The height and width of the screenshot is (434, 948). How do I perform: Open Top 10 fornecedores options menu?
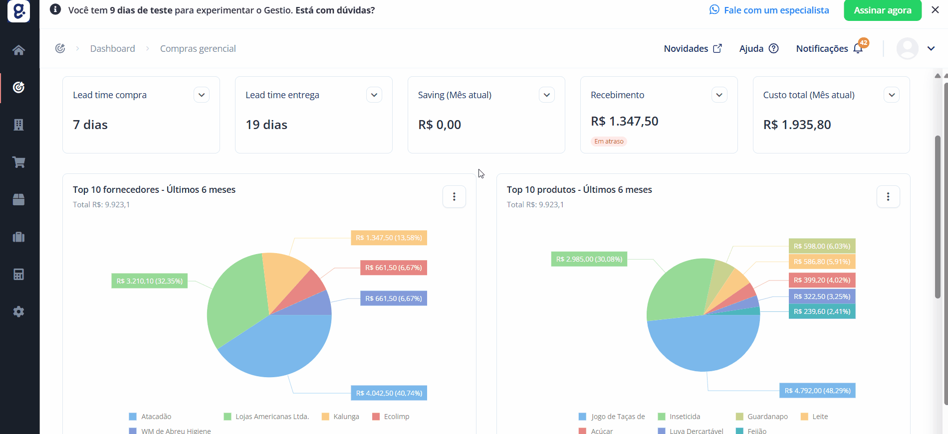(x=454, y=197)
